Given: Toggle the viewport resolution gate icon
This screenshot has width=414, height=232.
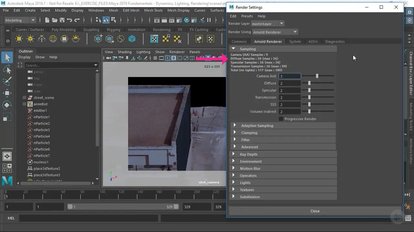Looking at the screenshot, I should tap(168, 58).
